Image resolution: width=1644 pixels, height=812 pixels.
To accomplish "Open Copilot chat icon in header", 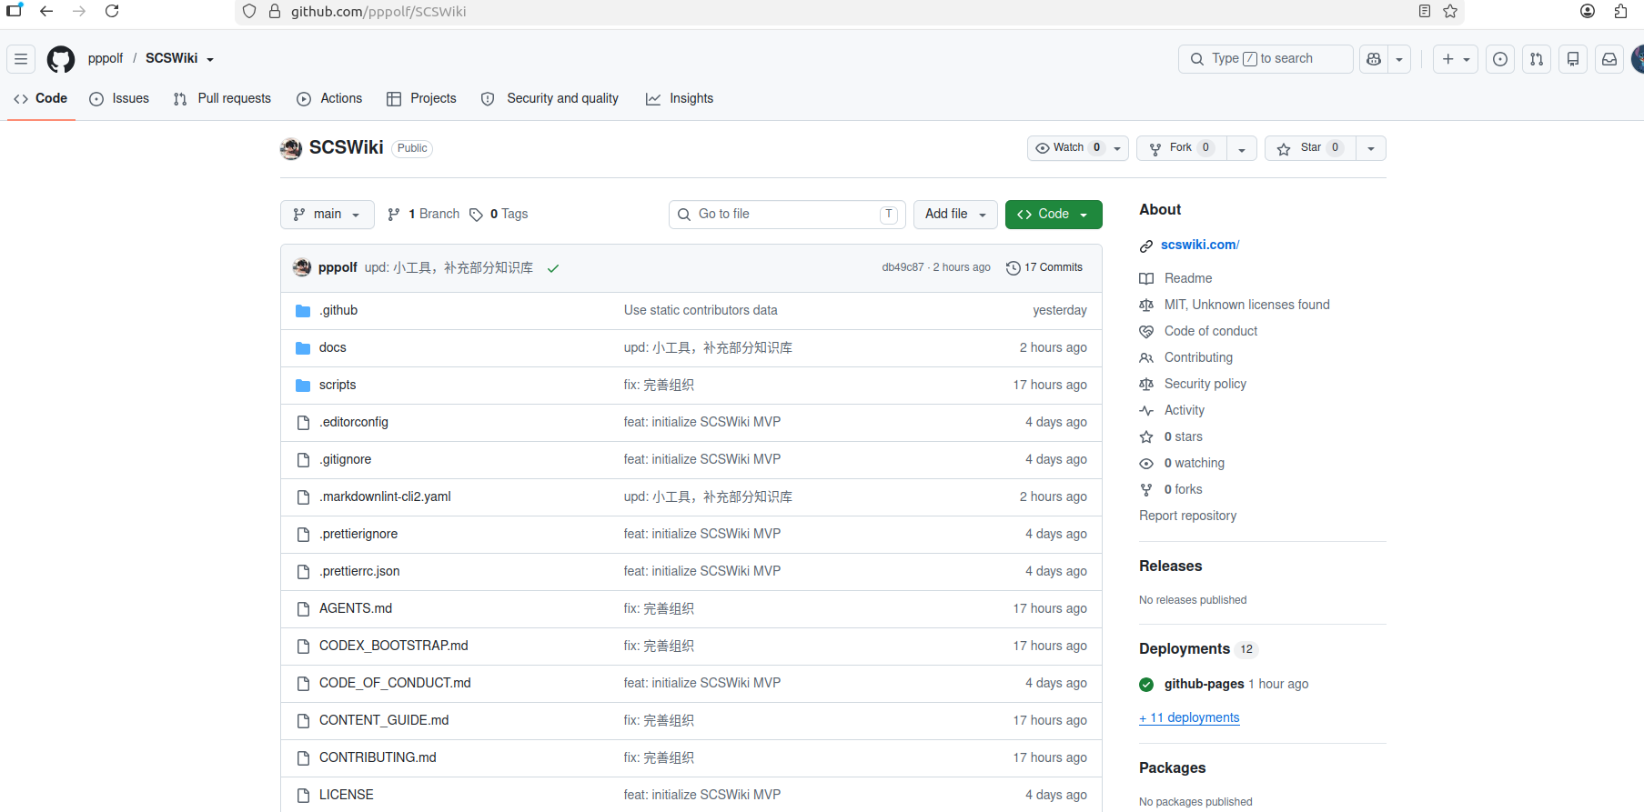I will 1374,59.
